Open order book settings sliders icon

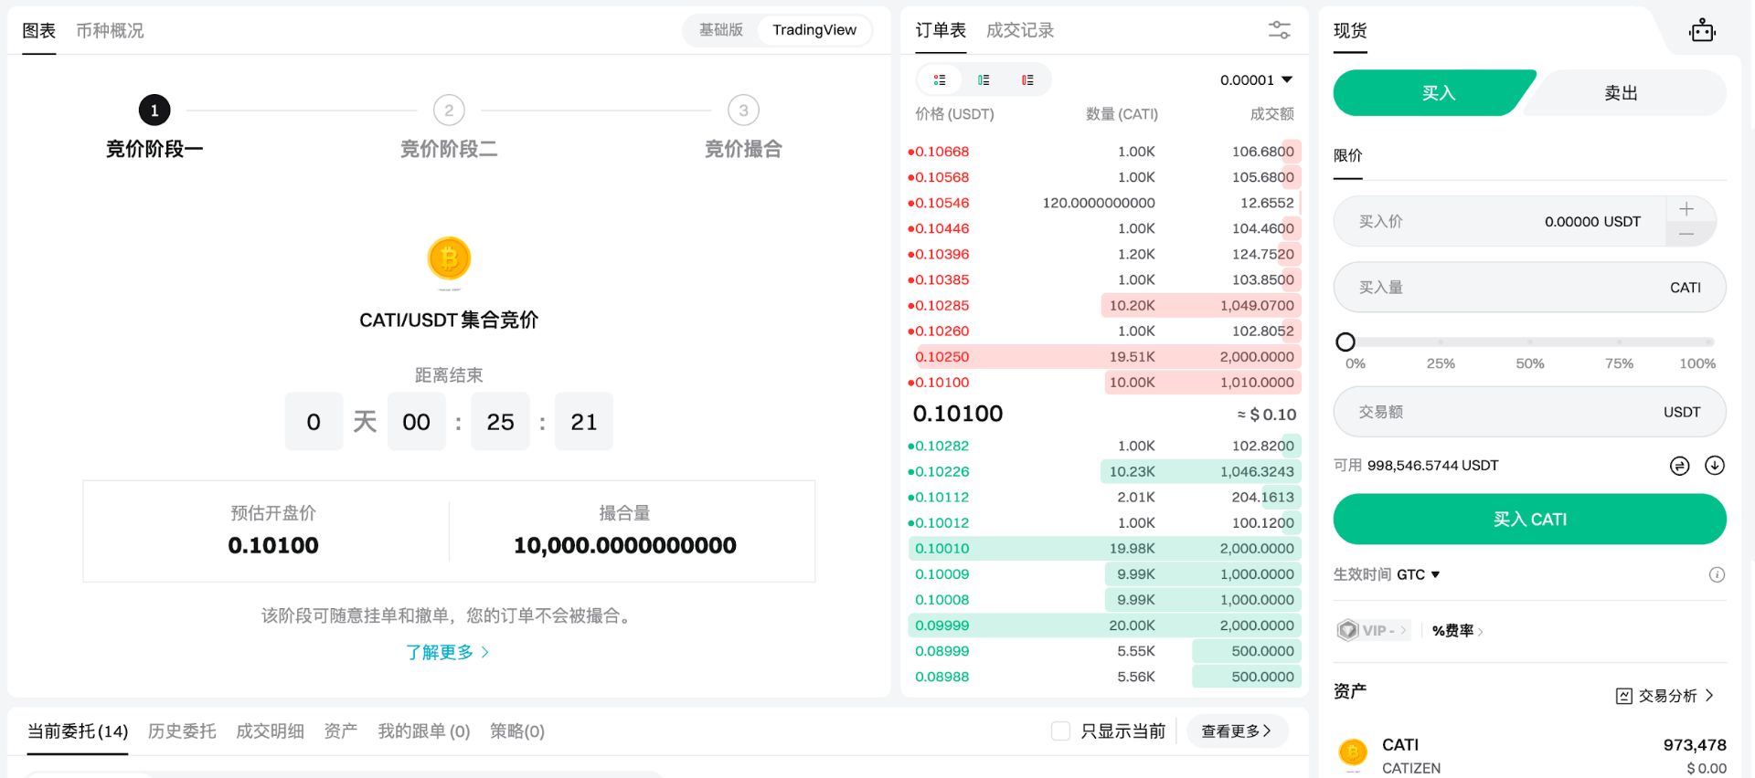1279,30
